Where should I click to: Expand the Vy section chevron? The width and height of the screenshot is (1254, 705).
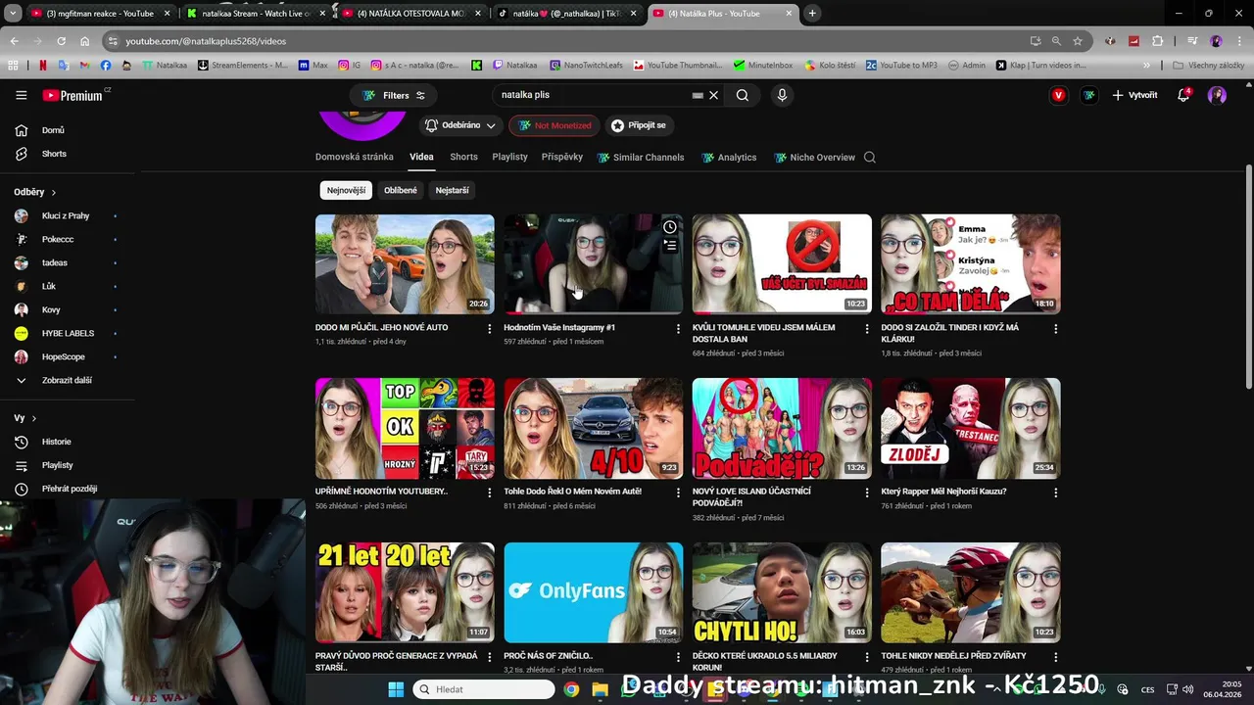(33, 418)
